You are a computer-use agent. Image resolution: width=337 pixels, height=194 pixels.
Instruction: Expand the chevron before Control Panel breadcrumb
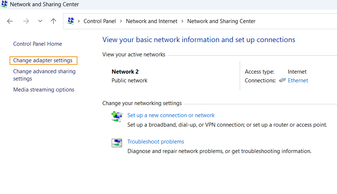79,21
